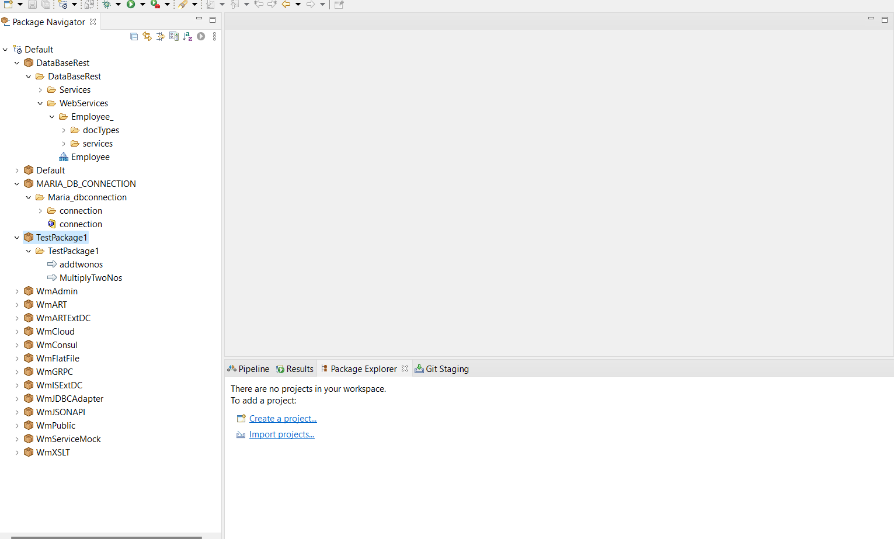
Task: Select the MultiplyTwoNos service
Action: pyautogui.click(x=91, y=277)
